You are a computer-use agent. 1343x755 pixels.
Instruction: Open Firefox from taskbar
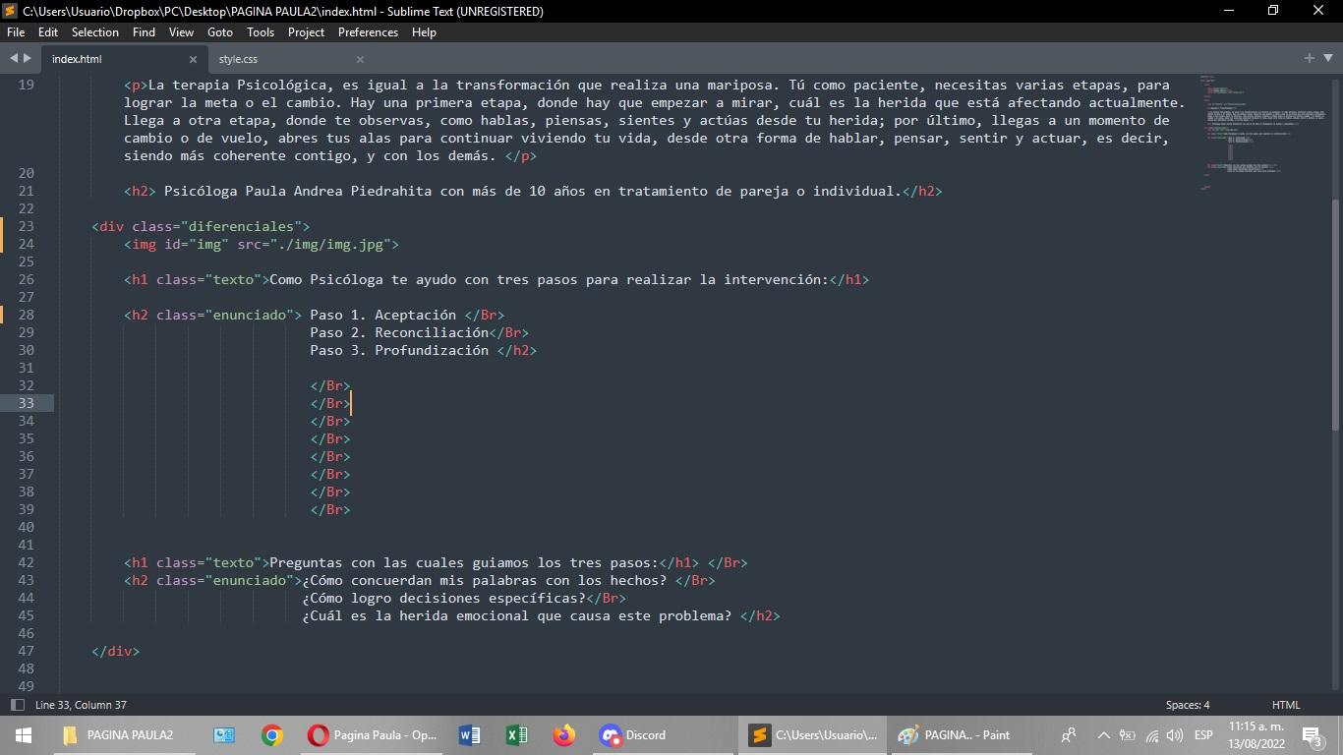coord(563,734)
